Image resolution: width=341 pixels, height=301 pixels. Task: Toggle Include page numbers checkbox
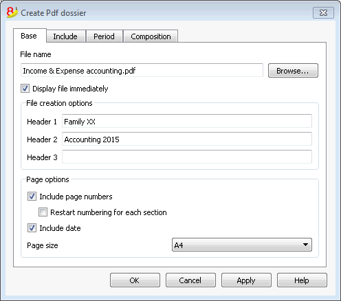click(32, 197)
